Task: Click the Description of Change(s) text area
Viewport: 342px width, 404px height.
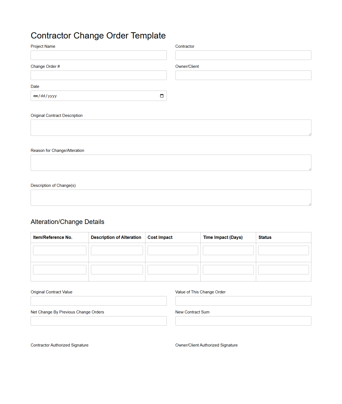Action: tap(171, 197)
